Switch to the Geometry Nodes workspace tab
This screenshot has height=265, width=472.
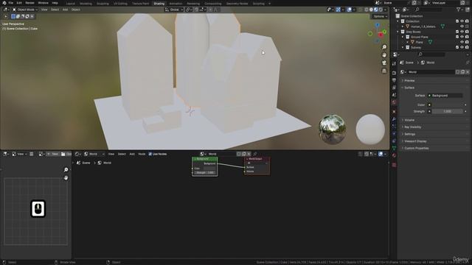[237, 4]
